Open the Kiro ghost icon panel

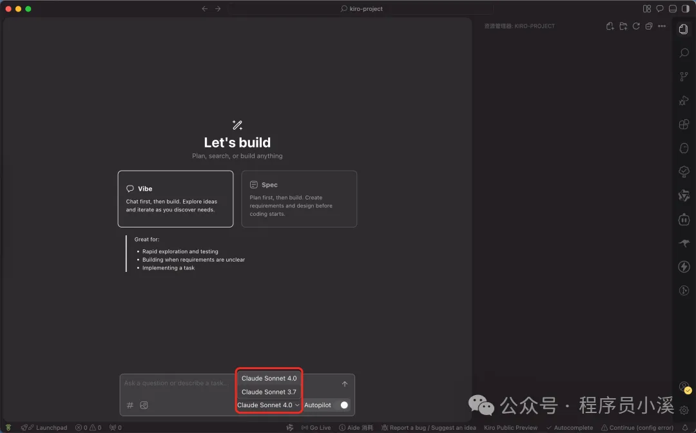point(684,148)
